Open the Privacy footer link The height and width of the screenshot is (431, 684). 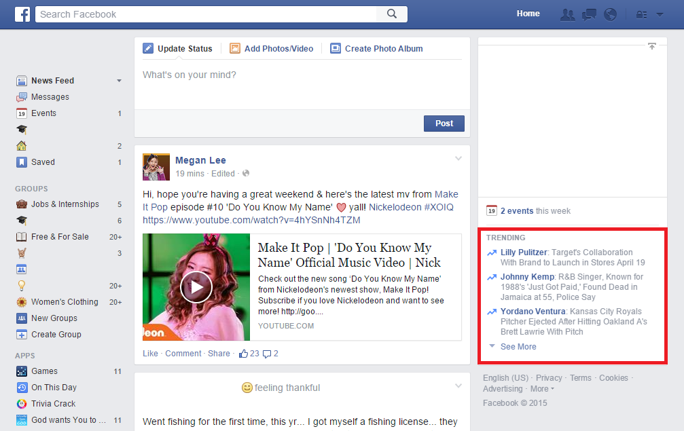pyautogui.click(x=549, y=378)
